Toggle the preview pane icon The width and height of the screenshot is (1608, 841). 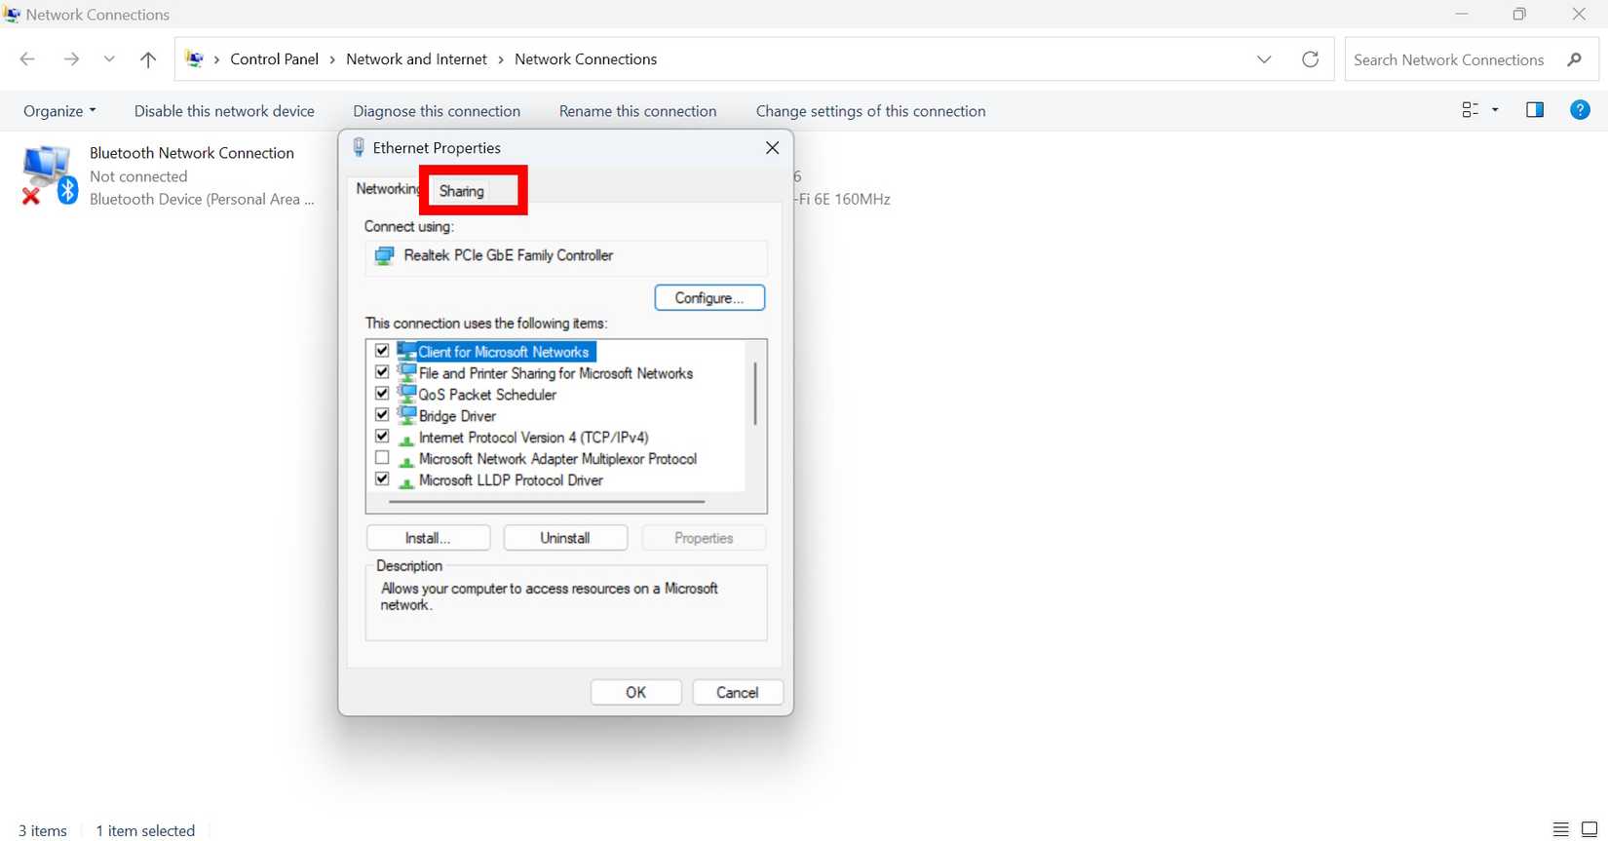[1535, 110]
